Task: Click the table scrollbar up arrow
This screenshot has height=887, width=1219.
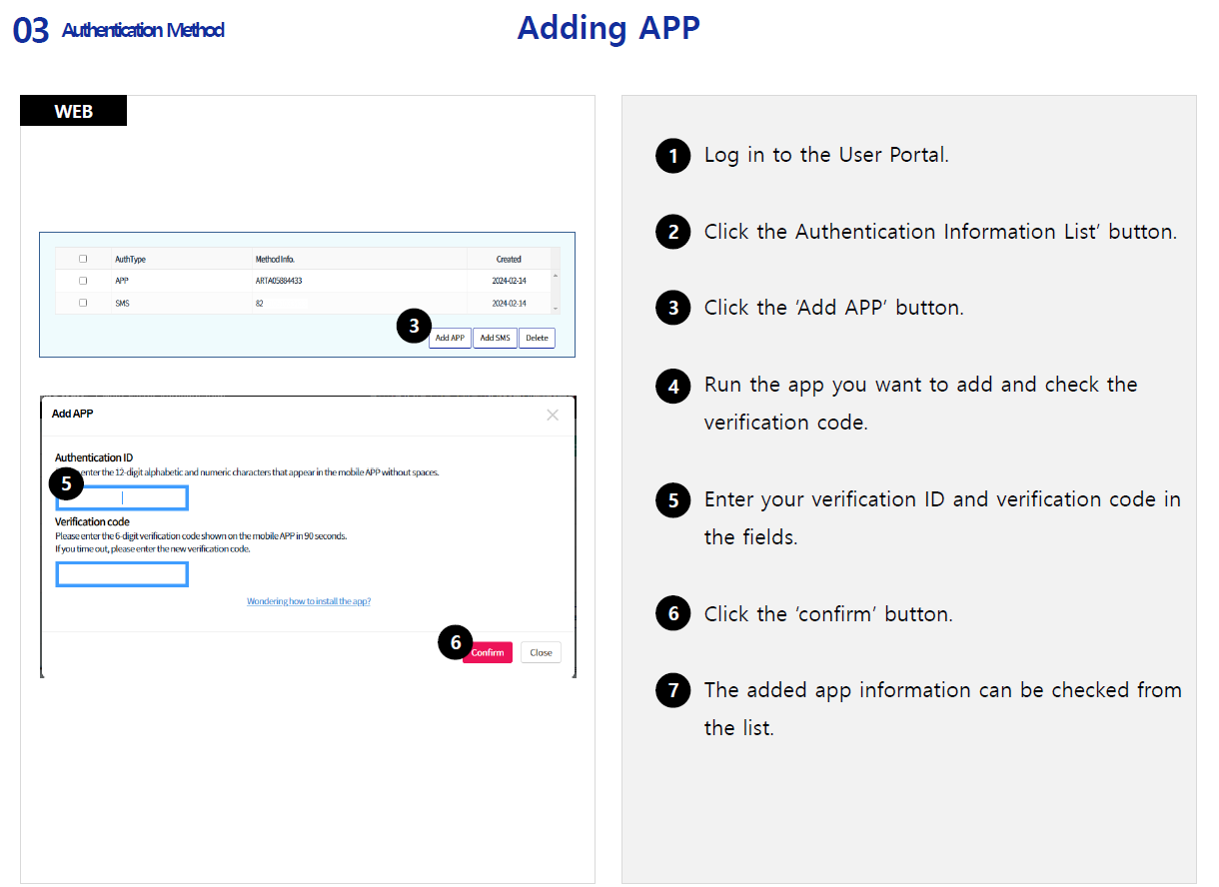Action: pos(556,275)
